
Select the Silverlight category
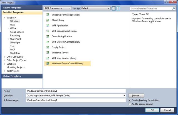pos(15,43)
